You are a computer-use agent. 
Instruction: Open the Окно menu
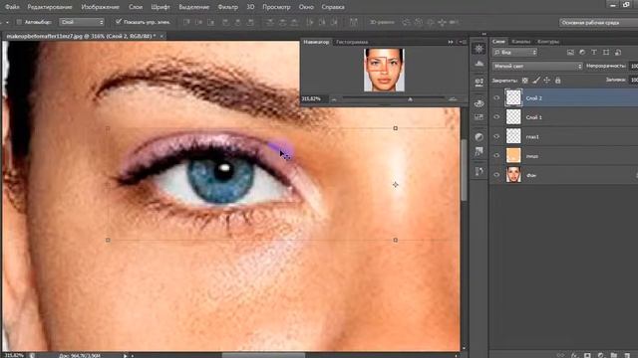pos(306,7)
